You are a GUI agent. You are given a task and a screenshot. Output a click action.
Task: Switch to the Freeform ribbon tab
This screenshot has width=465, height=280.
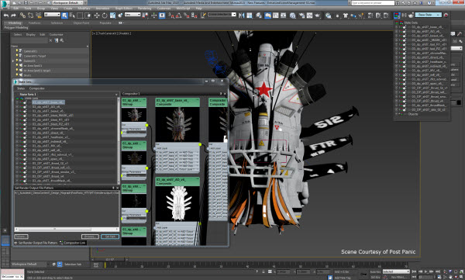click(x=34, y=22)
